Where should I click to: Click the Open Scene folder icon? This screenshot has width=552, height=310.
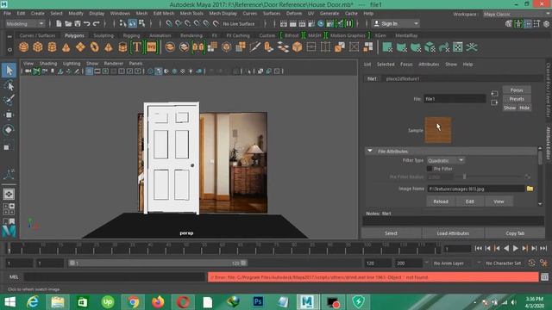[x=68, y=23]
